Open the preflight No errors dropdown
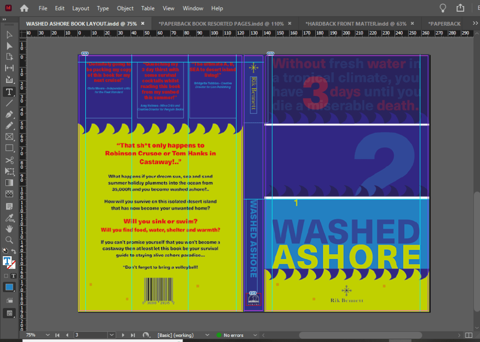Image resolution: width=480 pixels, height=342 pixels. click(255, 335)
